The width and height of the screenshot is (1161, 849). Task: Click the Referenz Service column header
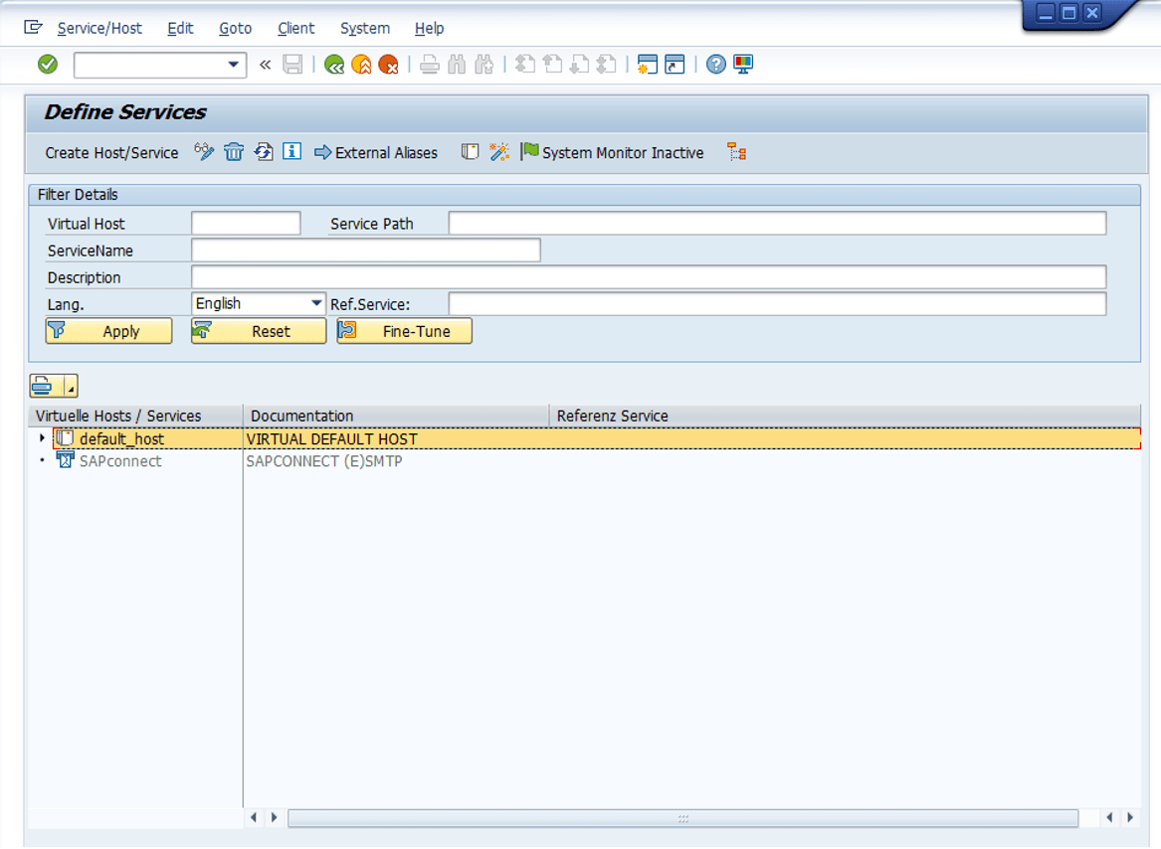845,416
